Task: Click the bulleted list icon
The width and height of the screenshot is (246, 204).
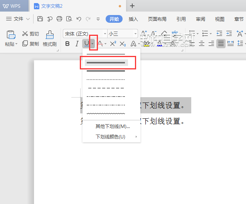Action: [192, 33]
